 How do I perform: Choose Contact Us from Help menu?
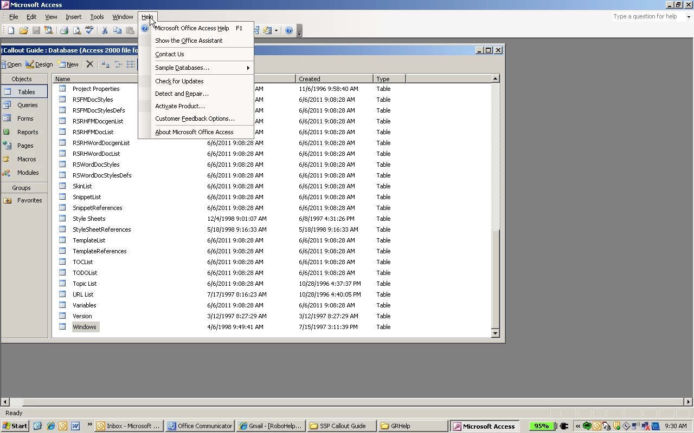click(196, 54)
